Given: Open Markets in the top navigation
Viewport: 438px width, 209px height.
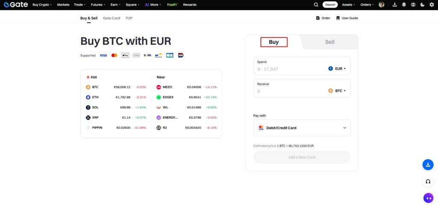Looking at the screenshot, I should (63, 5).
